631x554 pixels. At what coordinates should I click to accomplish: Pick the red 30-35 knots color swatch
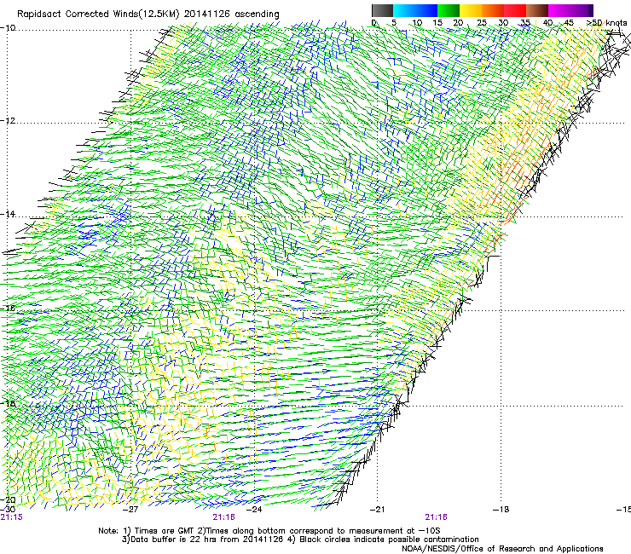[x=515, y=10]
